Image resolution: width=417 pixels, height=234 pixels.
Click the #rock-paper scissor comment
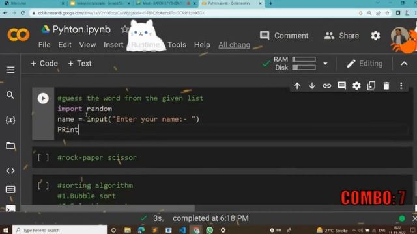coord(97,157)
